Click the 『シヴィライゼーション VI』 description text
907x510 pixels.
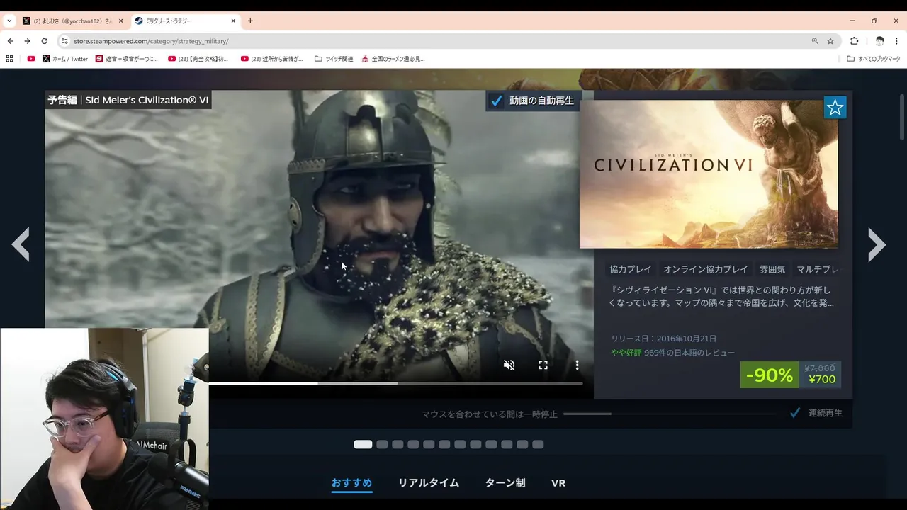click(721, 297)
